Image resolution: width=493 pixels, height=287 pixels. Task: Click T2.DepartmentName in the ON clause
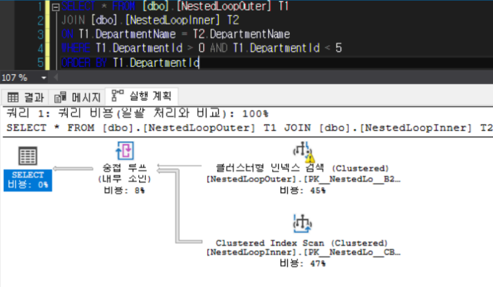tap(242, 34)
